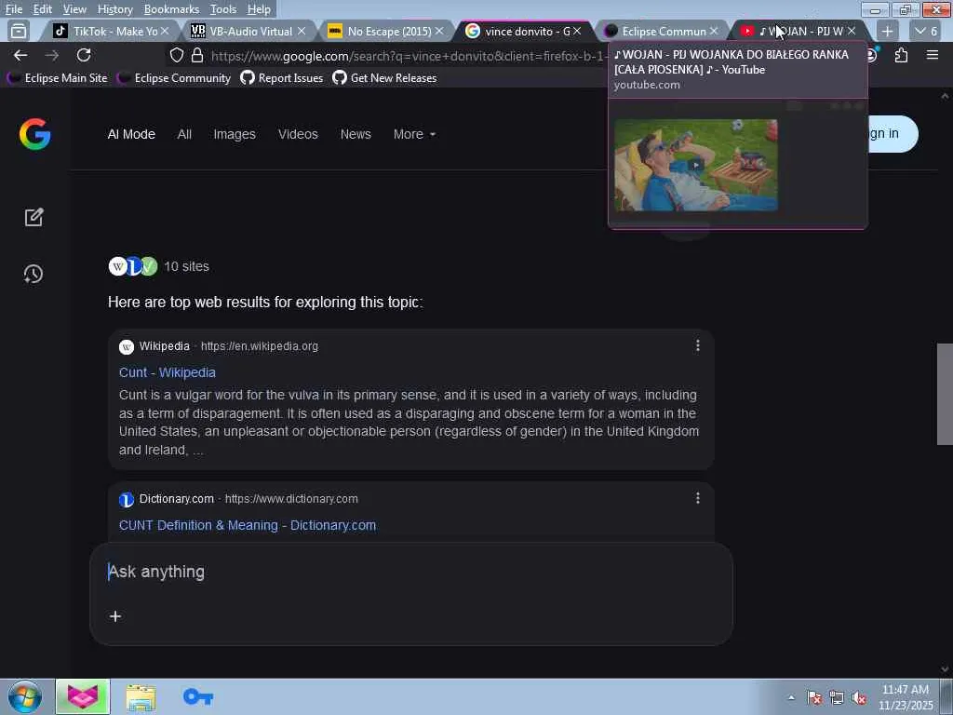Open the options menu for the Dictionary.com result
Viewport: 953px width, 715px height.
pyautogui.click(x=697, y=499)
